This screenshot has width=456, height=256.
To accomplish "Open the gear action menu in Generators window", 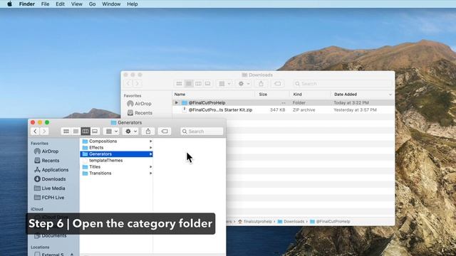I will 130,131.
